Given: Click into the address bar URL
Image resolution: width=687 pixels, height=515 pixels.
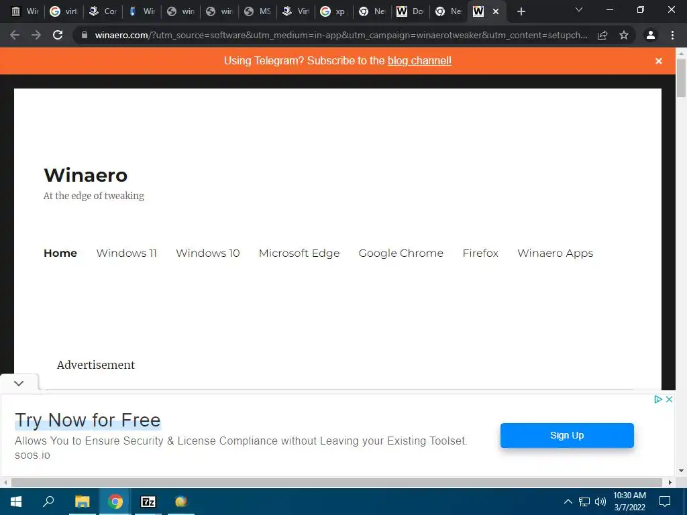Looking at the screenshot, I should pyautogui.click(x=341, y=35).
